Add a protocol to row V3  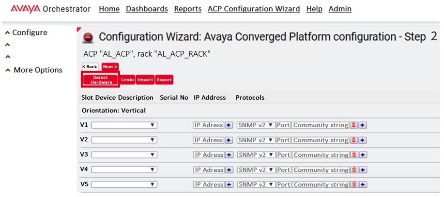(x=363, y=155)
